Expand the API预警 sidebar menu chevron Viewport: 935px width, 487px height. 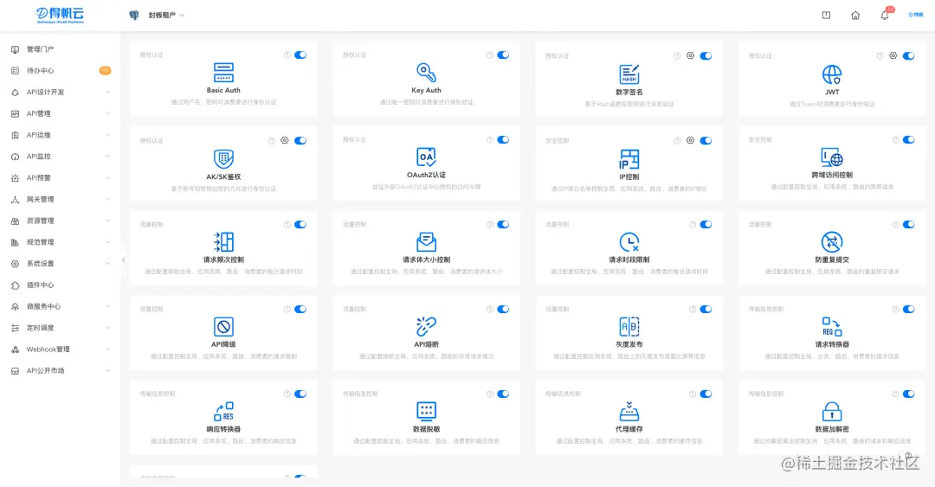coord(107,177)
